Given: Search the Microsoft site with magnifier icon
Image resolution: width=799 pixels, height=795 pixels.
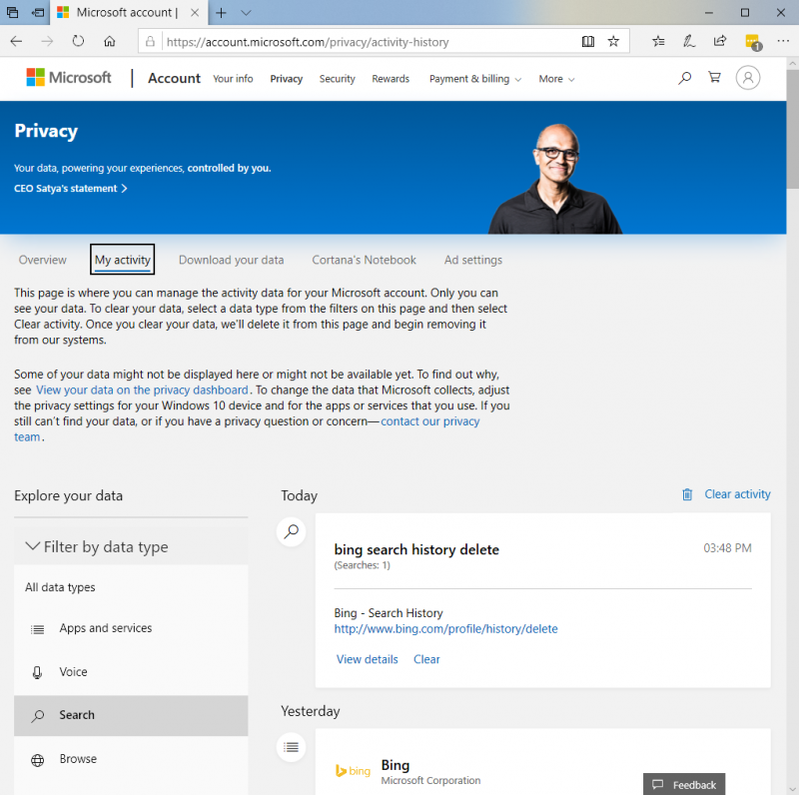Looking at the screenshot, I should point(685,78).
